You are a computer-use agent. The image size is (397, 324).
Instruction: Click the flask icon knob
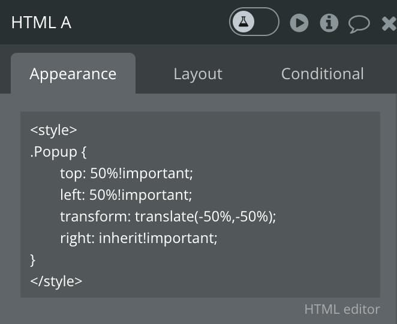pyautogui.click(x=243, y=22)
